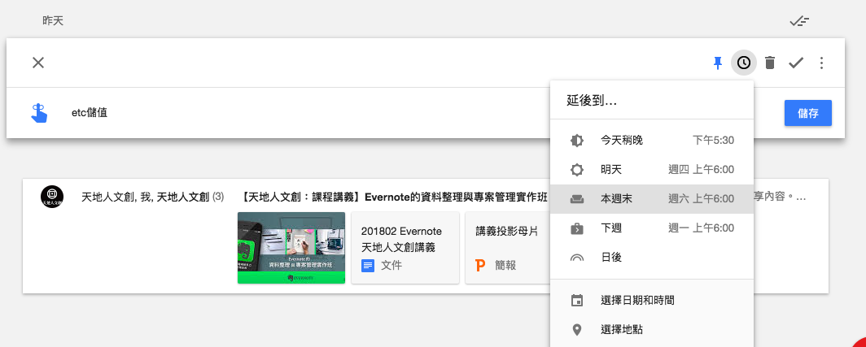The width and height of the screenshot is (866, 347).
Task: Click the 延後到... menu header
Action: click(592, 101)
